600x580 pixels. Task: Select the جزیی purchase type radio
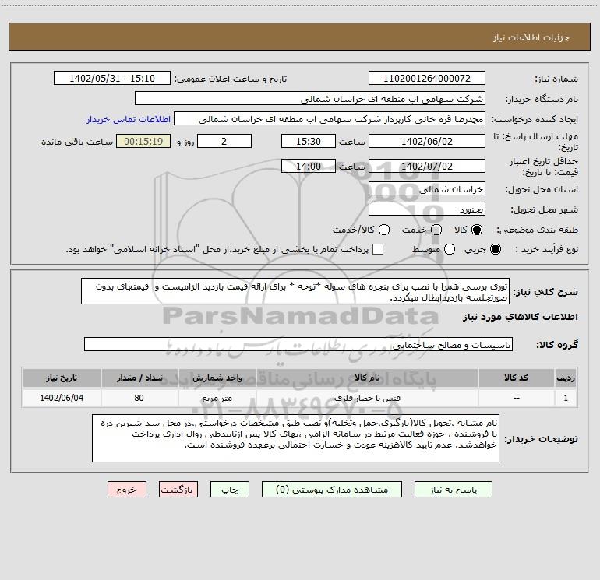[495, 249]
